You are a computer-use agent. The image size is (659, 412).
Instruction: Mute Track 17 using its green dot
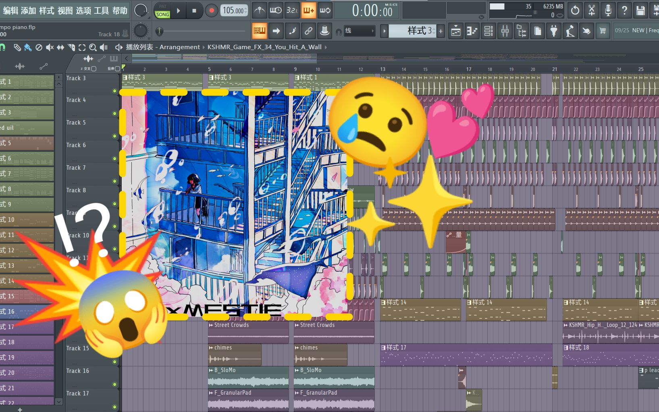[114, 407]
